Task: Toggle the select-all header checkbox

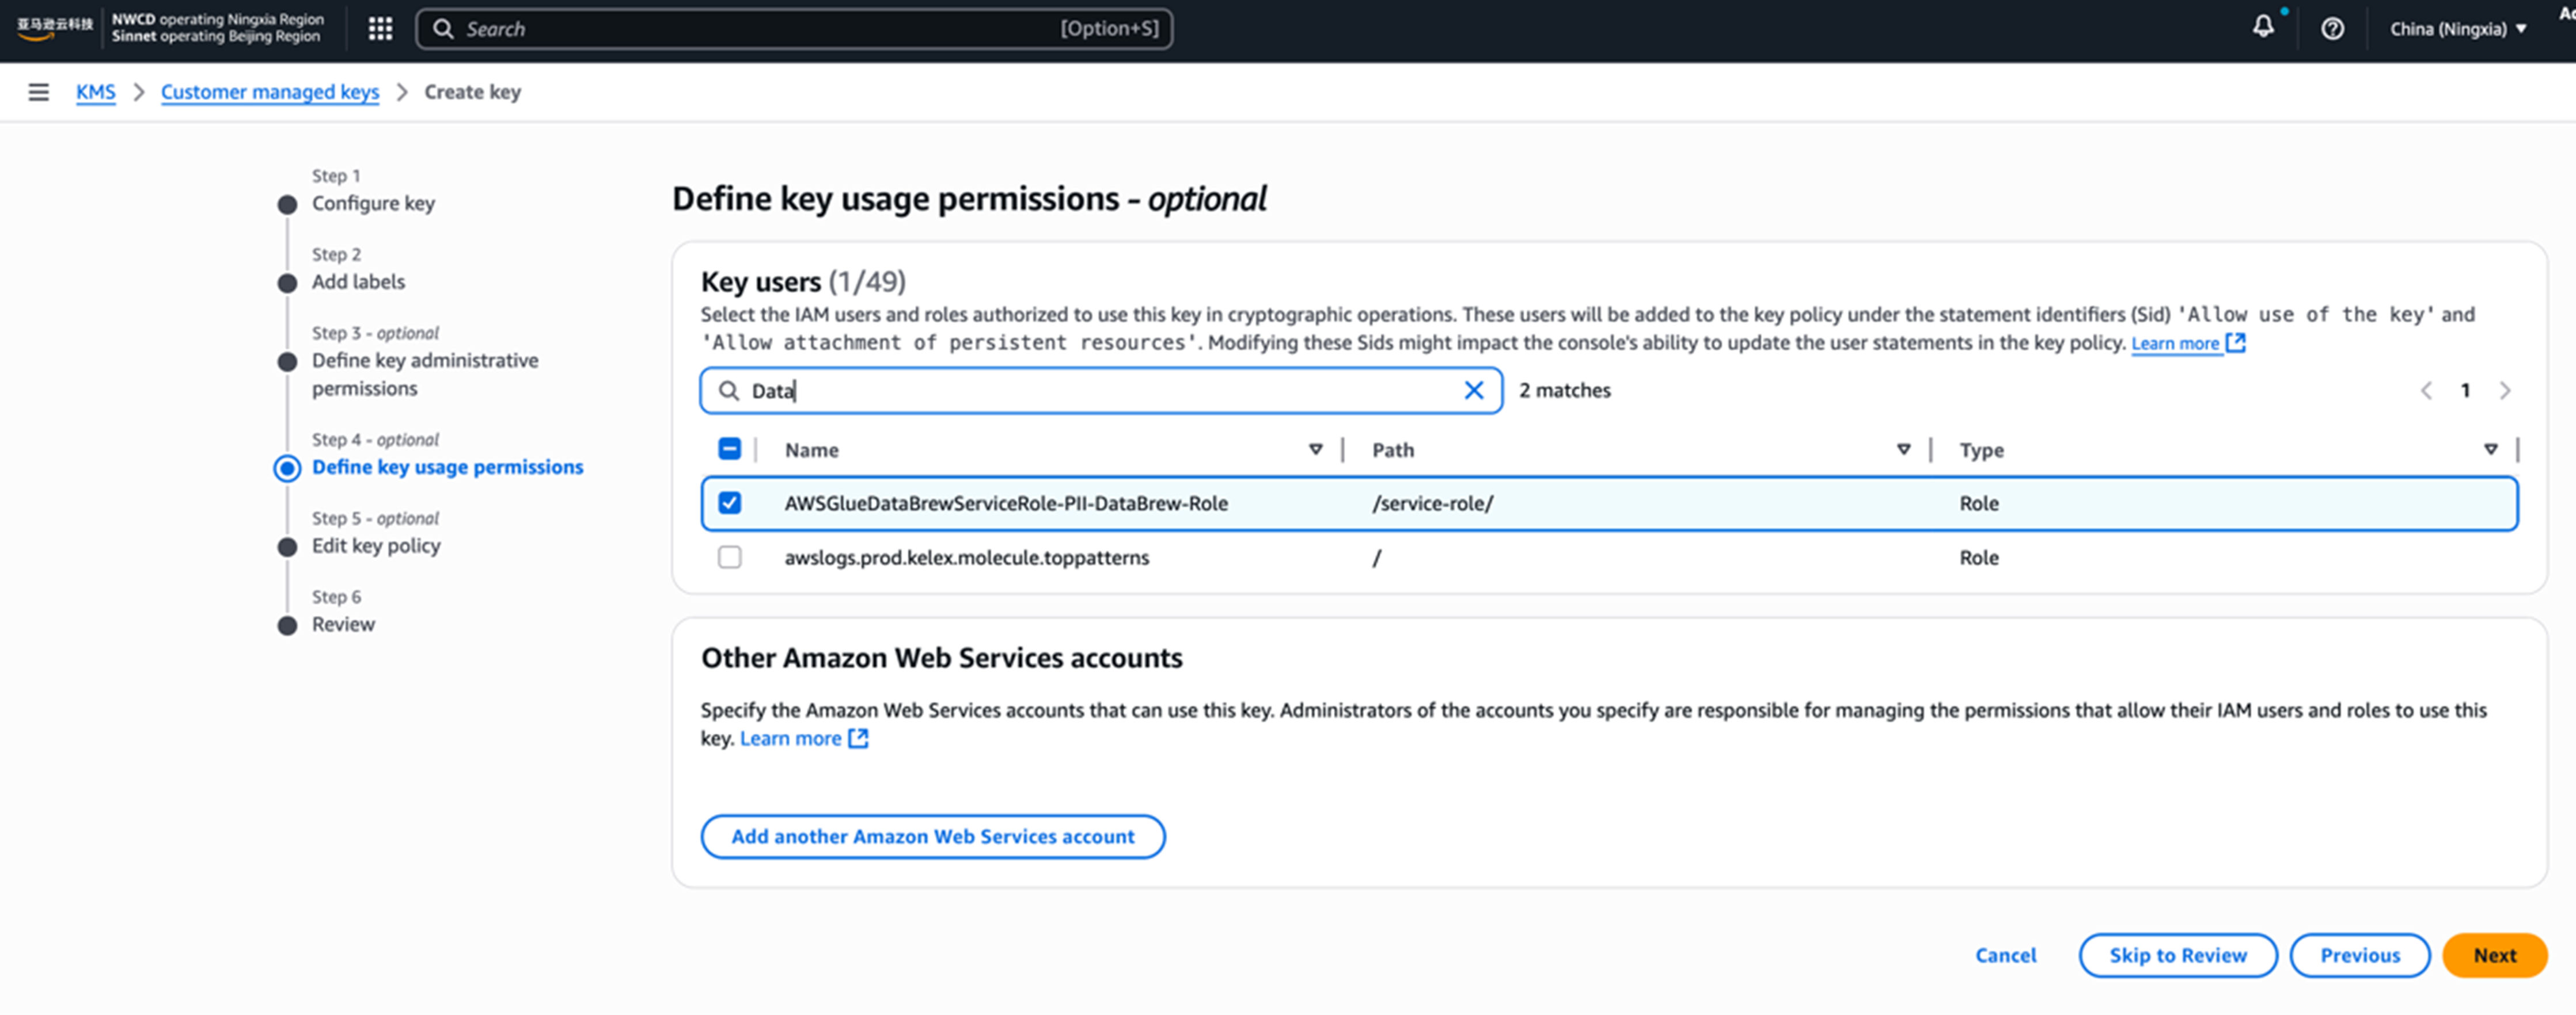Action: (730, 449)
